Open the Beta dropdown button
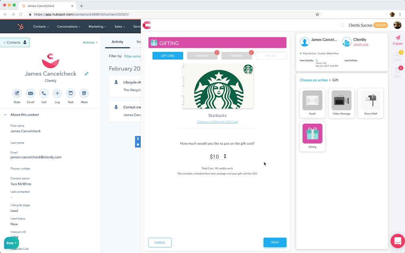405x253 pixels. click(11, 243)
